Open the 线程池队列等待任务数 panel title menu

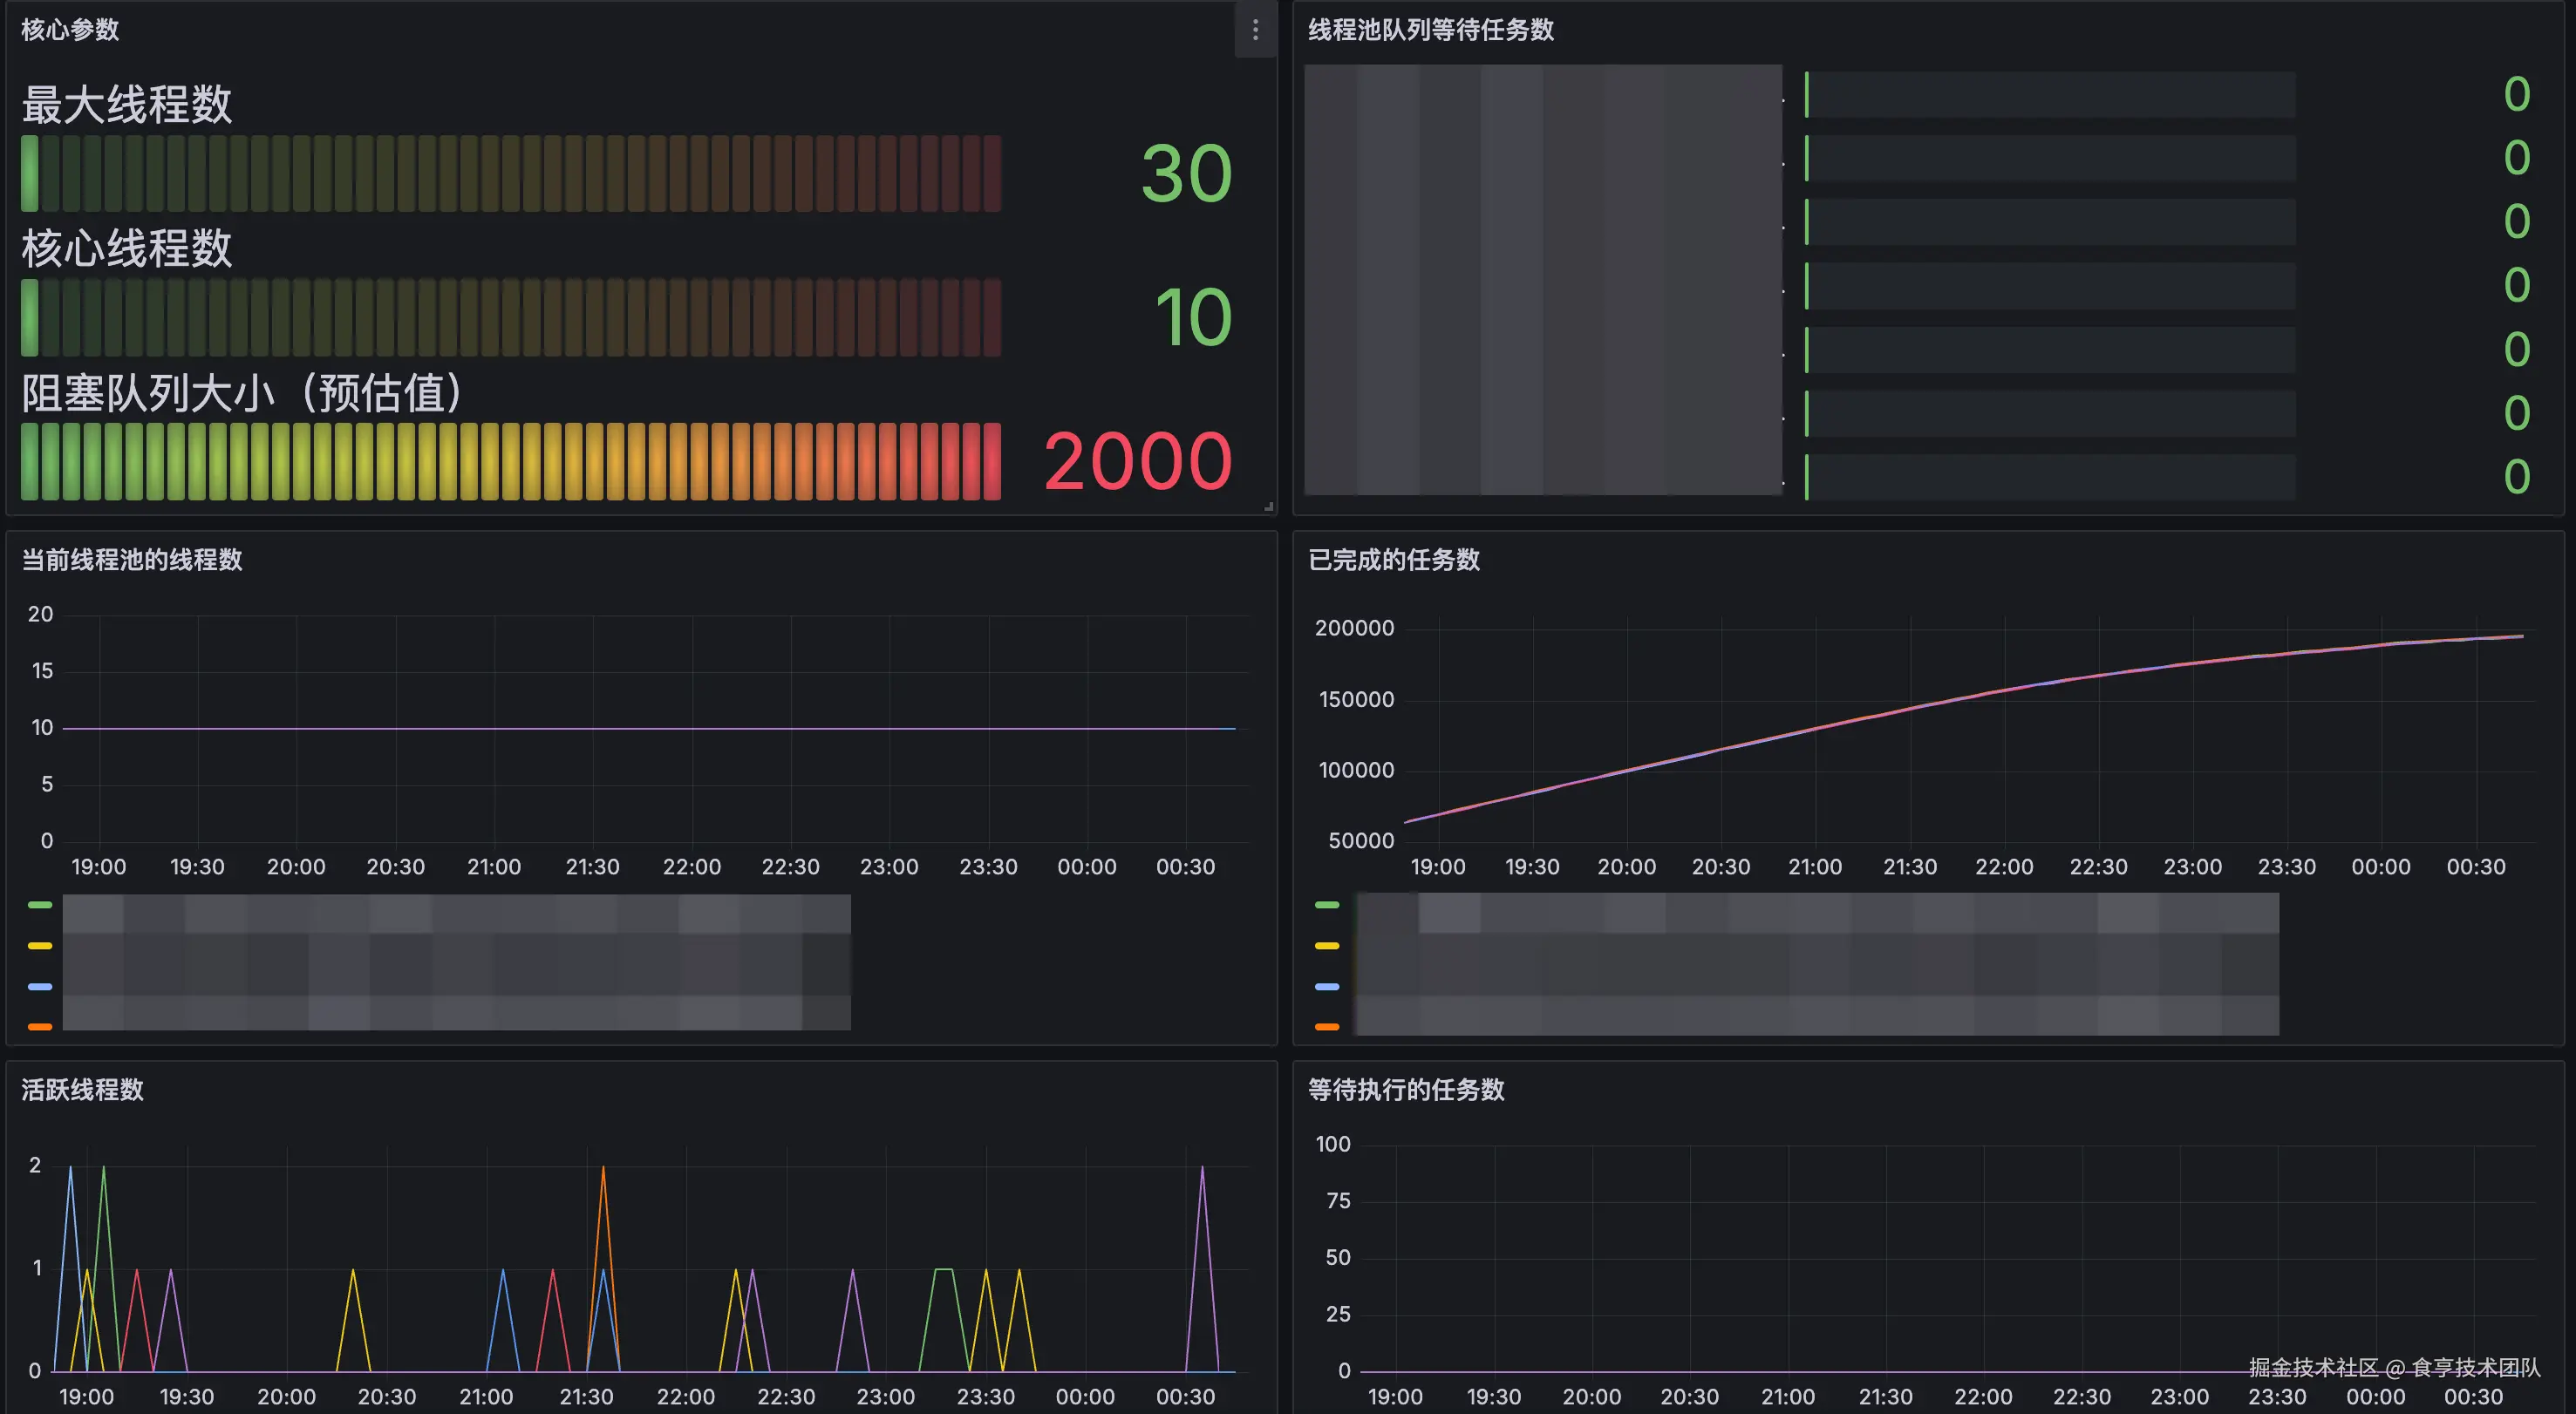coord(1431,30)
